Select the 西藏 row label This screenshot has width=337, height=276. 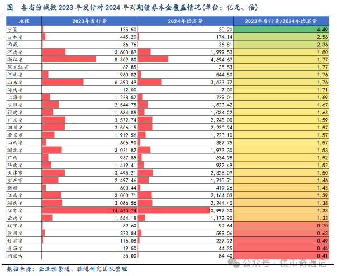[12, 45]
